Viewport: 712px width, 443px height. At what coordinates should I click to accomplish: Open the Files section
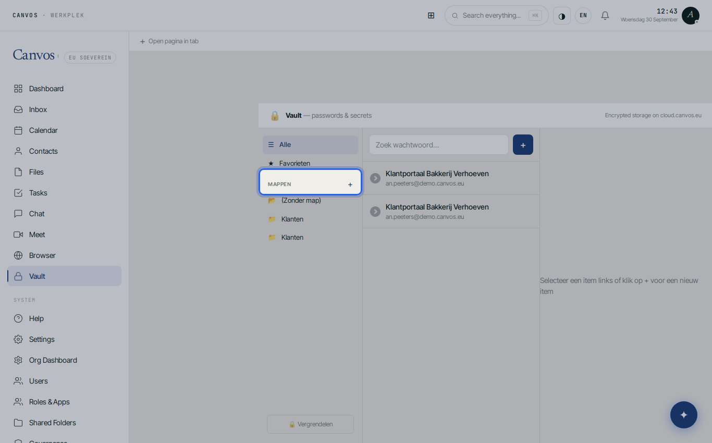click(64, 172)
